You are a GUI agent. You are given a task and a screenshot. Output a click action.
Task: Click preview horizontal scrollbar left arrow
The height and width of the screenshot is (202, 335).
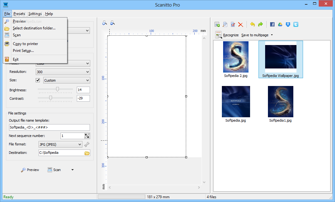tap(110, 188)
